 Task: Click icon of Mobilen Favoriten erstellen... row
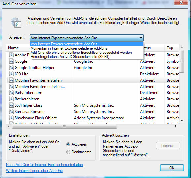click(x=11, y=87)
